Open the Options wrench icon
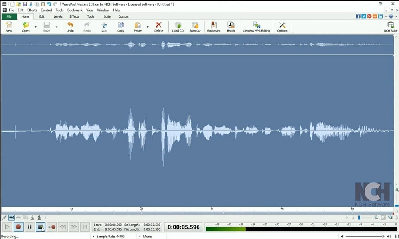The width and height of the screenshot is (399, 239). [282, 27]
